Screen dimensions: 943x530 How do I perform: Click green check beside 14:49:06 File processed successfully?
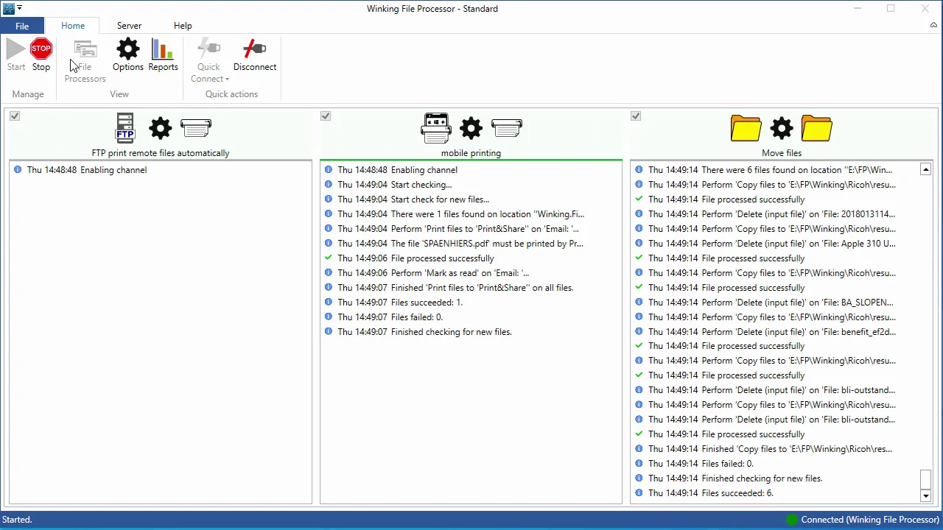[329, 258]
